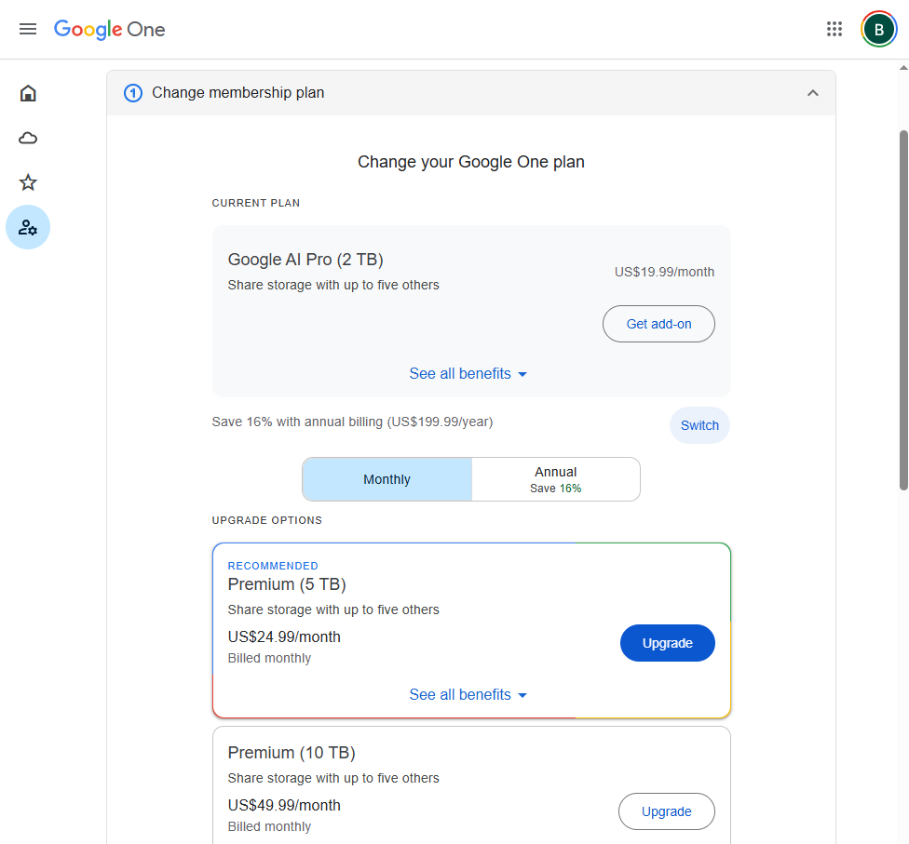Open Storage cloud icon in sidebar

click(28, 138)
